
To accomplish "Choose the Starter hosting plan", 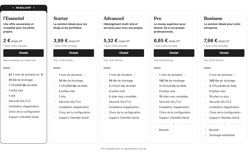I will tap(74, 53).
